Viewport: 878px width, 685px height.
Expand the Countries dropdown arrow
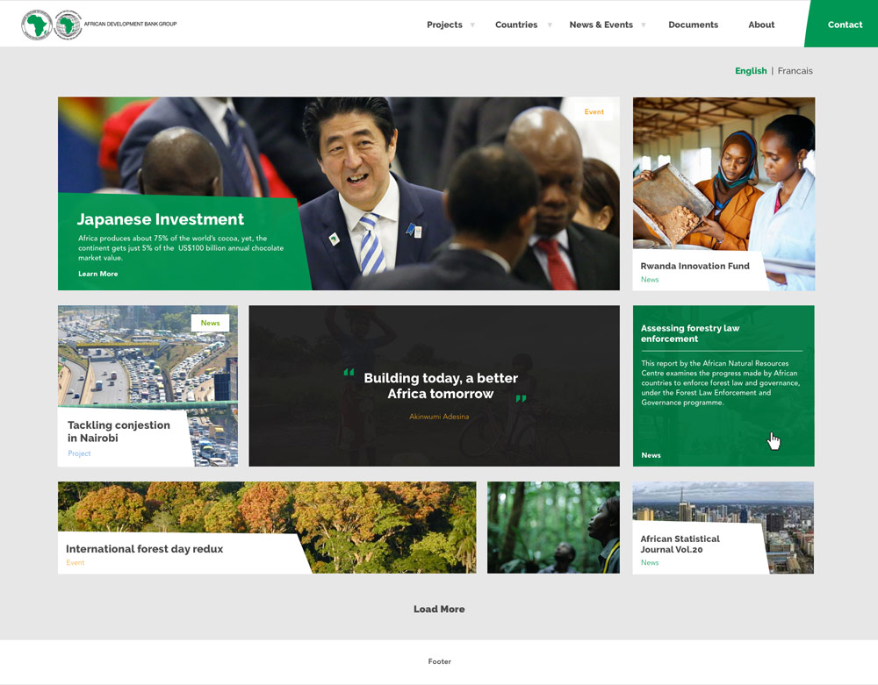[550, 25]
